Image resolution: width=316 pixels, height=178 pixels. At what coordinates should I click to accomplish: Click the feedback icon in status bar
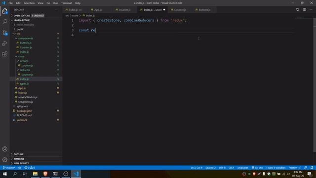pos(306,168)
